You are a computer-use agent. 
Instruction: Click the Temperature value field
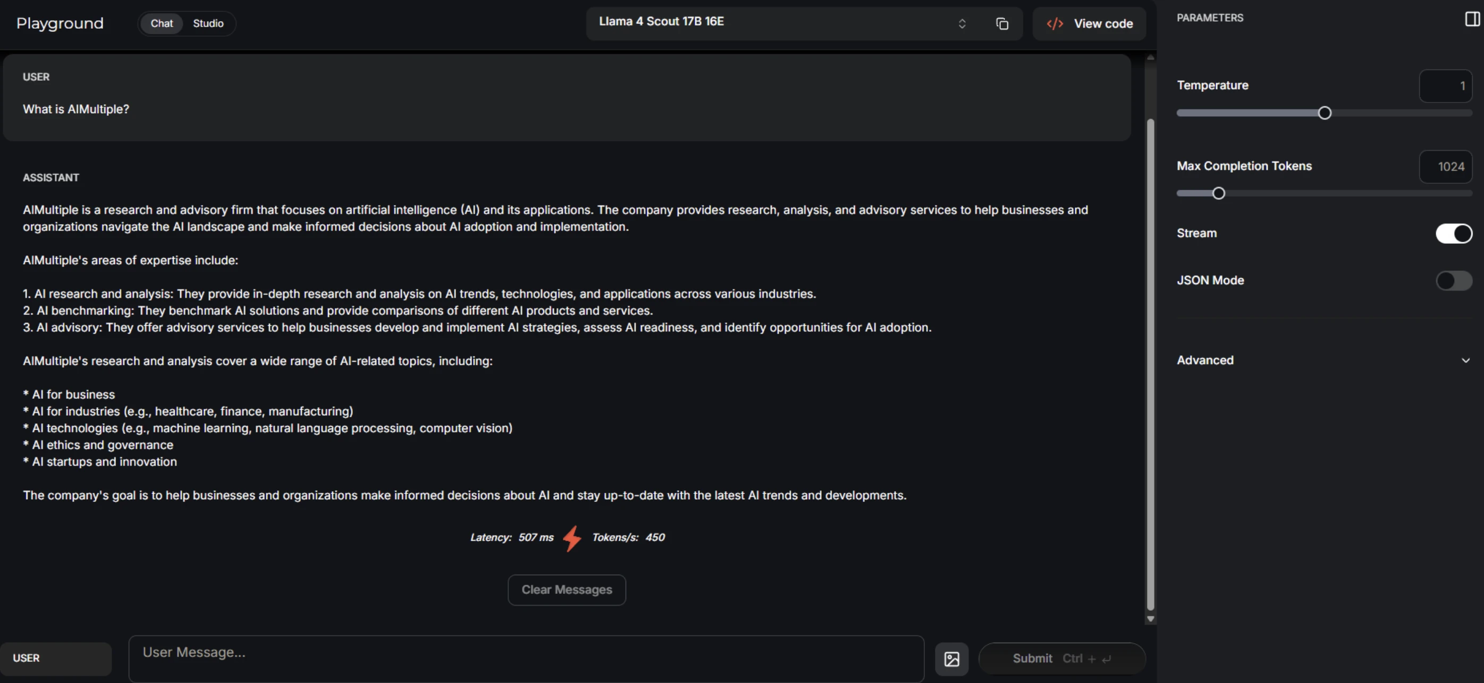click(x=1445, y=87)
